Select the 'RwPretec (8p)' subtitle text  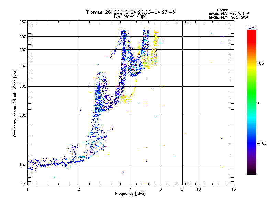[x=130, y=16]
